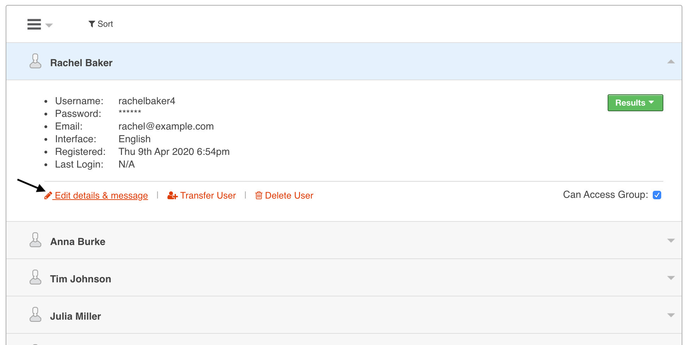Click the pencil edit icon

click(x=48, y=195)
